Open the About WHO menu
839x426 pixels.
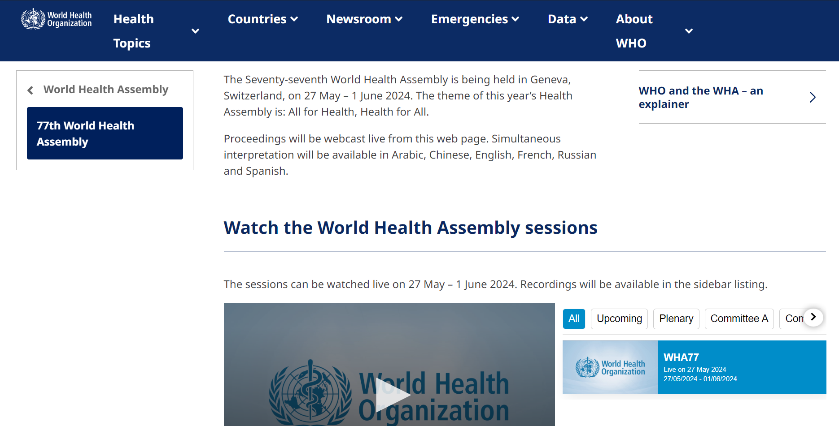click(634, 31)
